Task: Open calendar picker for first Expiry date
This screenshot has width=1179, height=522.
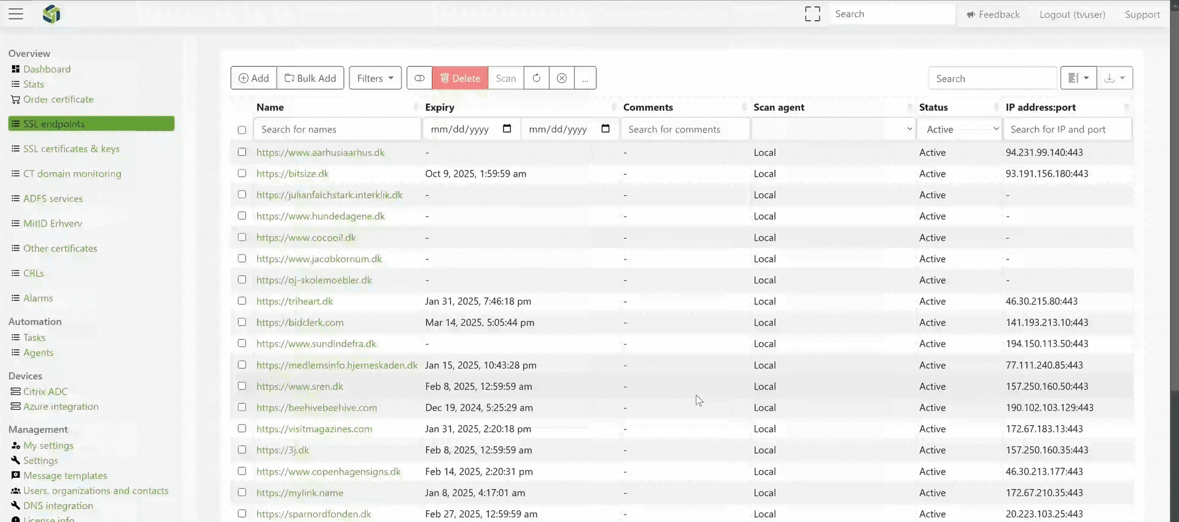Action: pyautogui.click(x=507, y=129)
